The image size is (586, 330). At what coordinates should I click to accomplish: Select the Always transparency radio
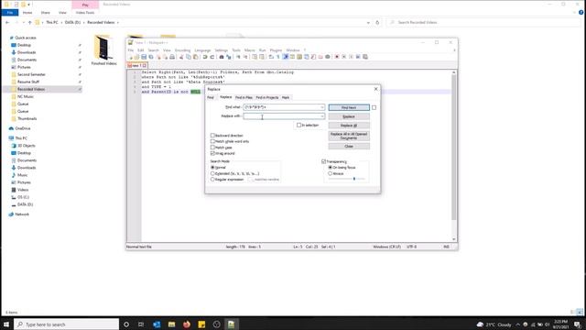[330, 173]
